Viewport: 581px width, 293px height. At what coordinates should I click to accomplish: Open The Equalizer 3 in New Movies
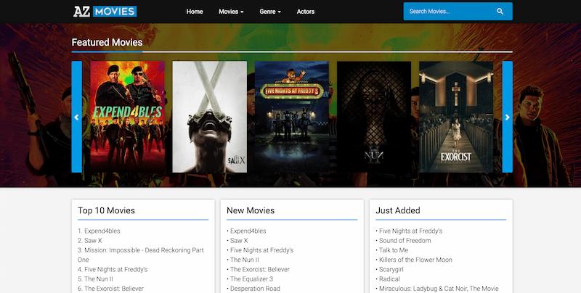pos(252,278)
